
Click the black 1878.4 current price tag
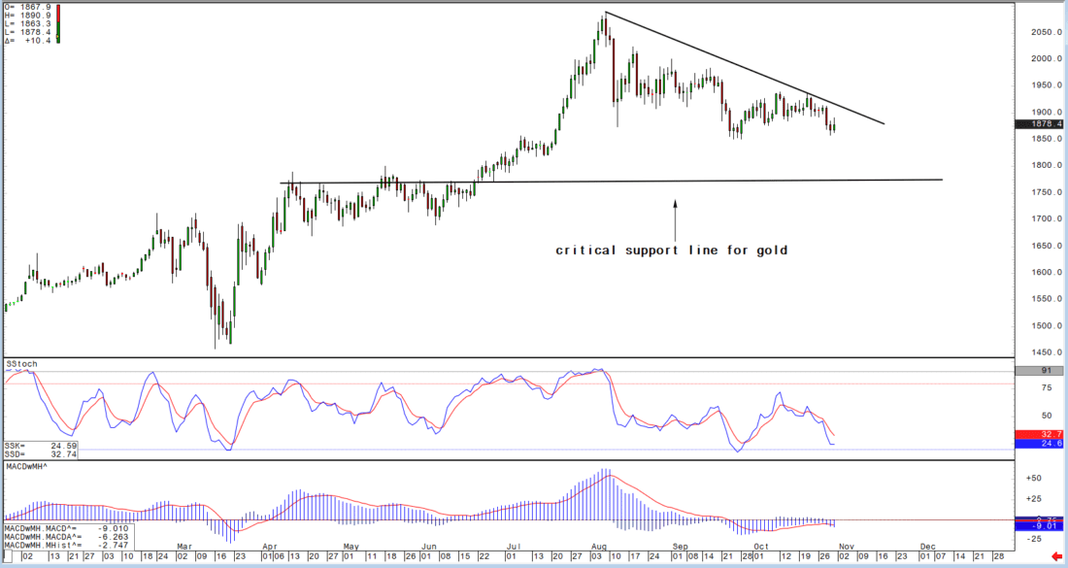1039,124
